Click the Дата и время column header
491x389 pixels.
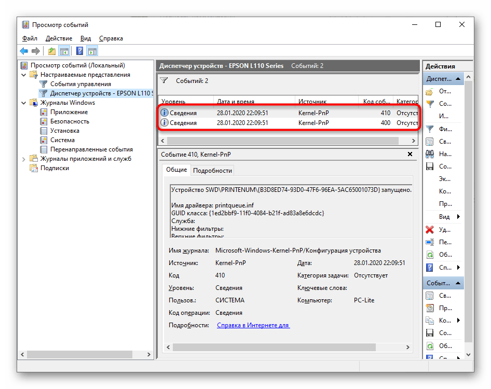point(254,102)
